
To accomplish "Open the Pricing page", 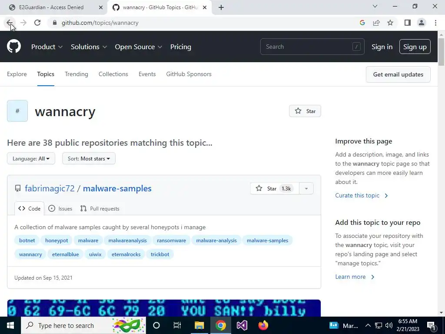I will [x=180, y=47].
